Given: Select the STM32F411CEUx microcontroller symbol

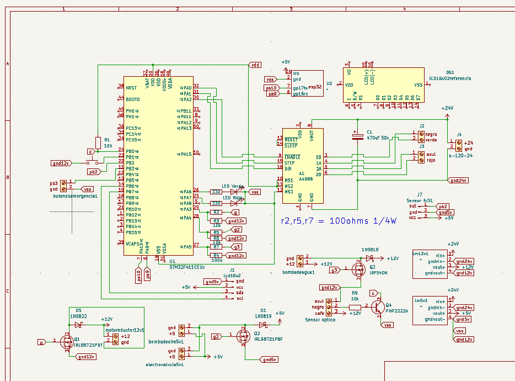Looking at the screenshot, I should 157,166.
